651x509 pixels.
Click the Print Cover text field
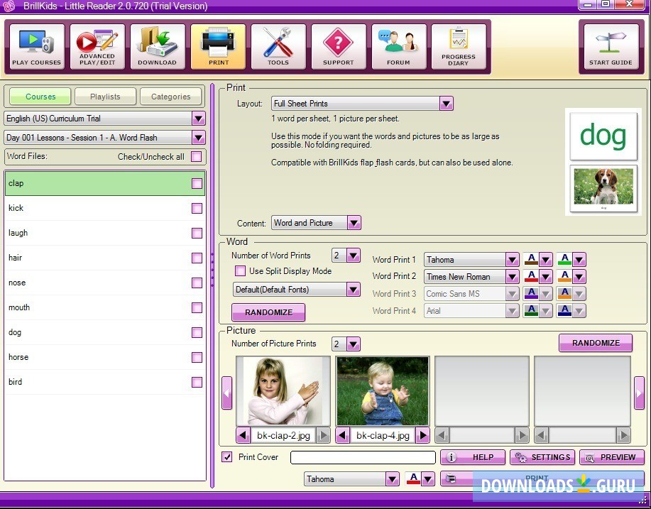[x=363, y=457]
